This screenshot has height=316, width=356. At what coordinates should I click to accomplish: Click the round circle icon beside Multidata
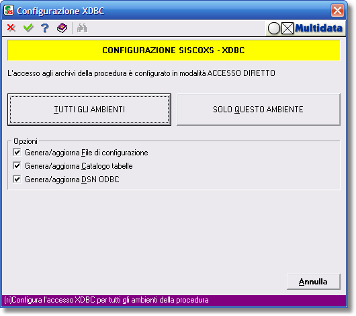(x=274, y=28)
